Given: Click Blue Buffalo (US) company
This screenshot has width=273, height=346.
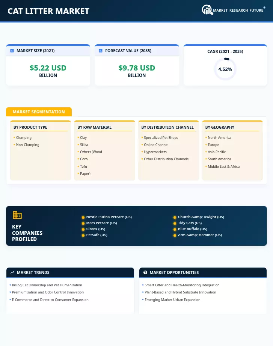Looking at the screenshot, I should [193, 229].
